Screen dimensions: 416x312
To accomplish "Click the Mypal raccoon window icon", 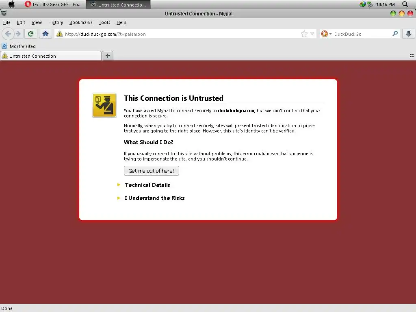I will coord(3,13).
